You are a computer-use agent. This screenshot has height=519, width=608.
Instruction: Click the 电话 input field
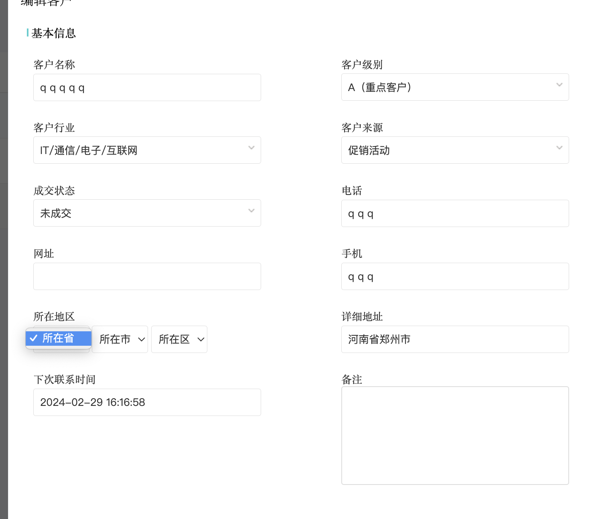pyautogui.click(x=455, y=213)
